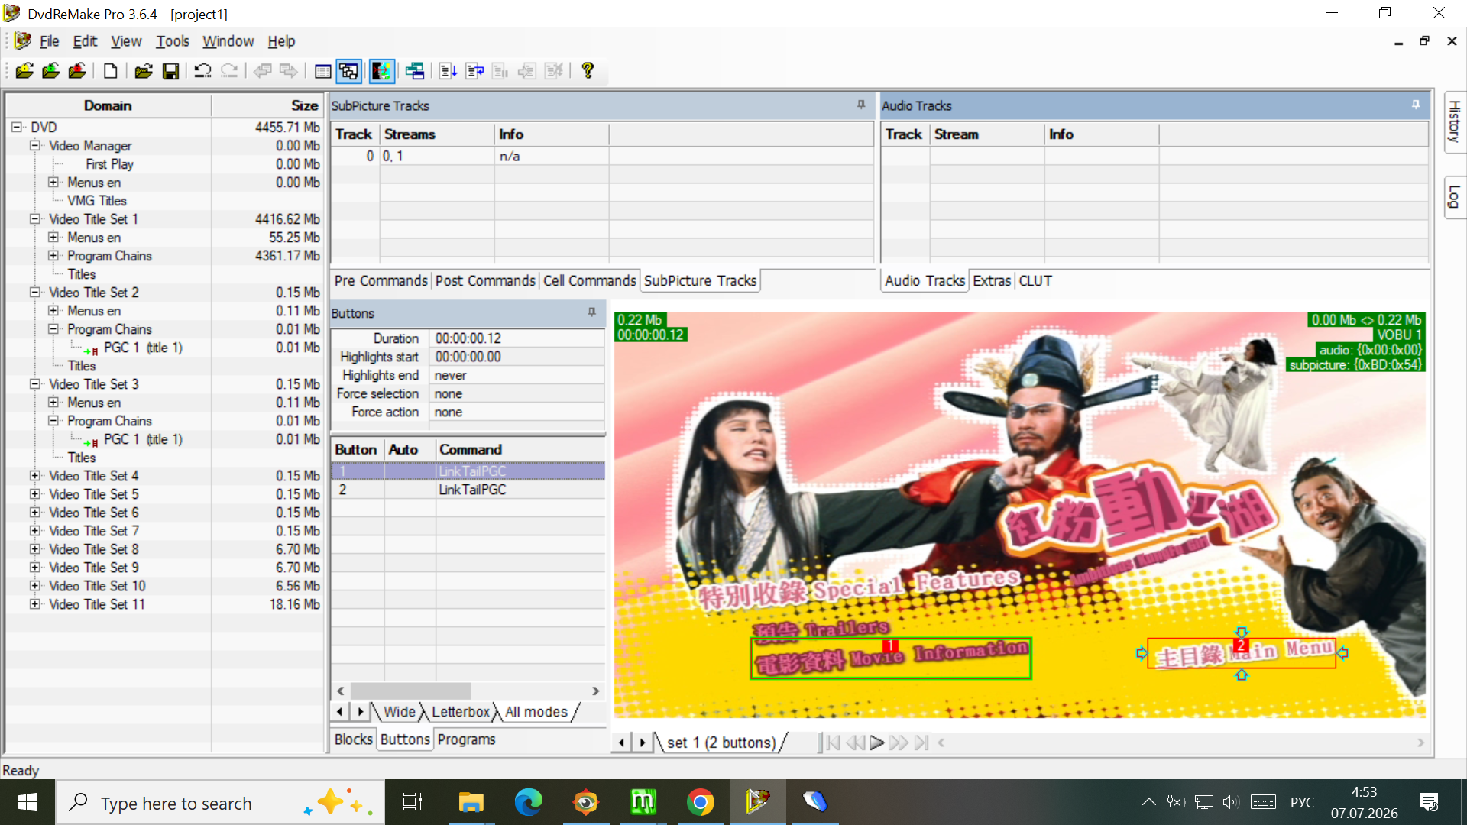Open the File menu
The height and width of the screenshot is (825, 1467).
(50, 41)
